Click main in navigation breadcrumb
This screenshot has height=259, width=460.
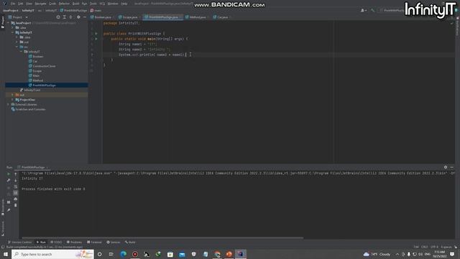[96, 10]
